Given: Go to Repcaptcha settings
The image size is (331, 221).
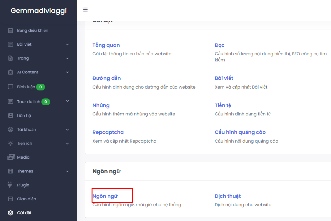Looking at the screenshot, I should pos(108,132).
